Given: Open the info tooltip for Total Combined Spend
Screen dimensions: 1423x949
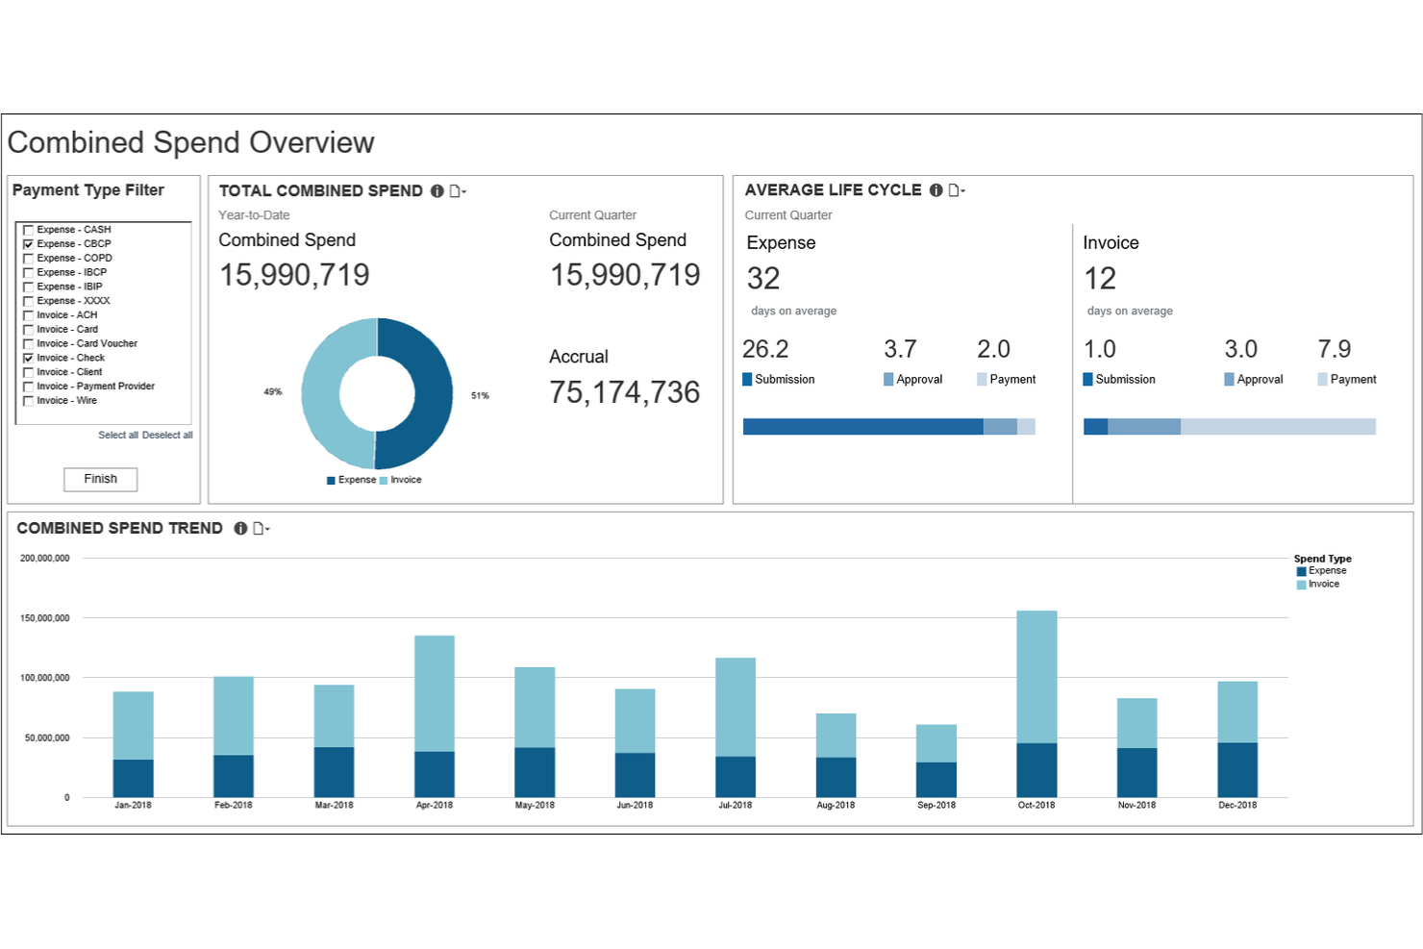Looking at the screenshot, I should tap(436, 190).
